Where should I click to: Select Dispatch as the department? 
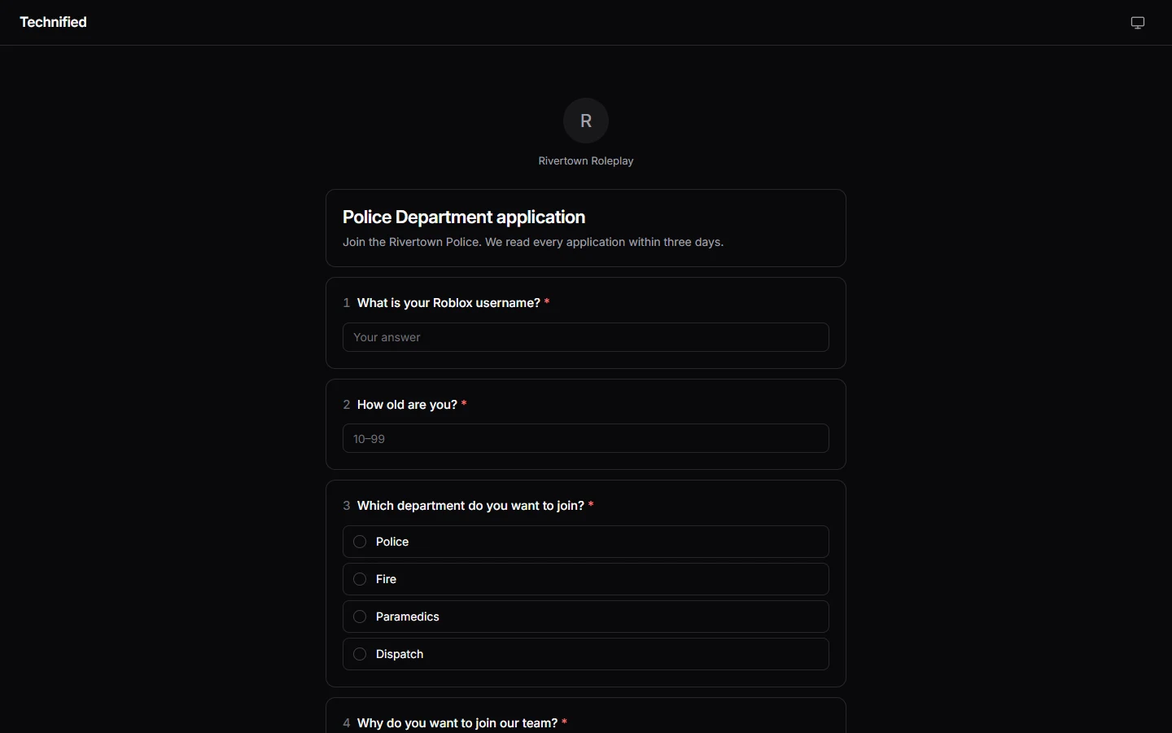(x=586, y=654)
